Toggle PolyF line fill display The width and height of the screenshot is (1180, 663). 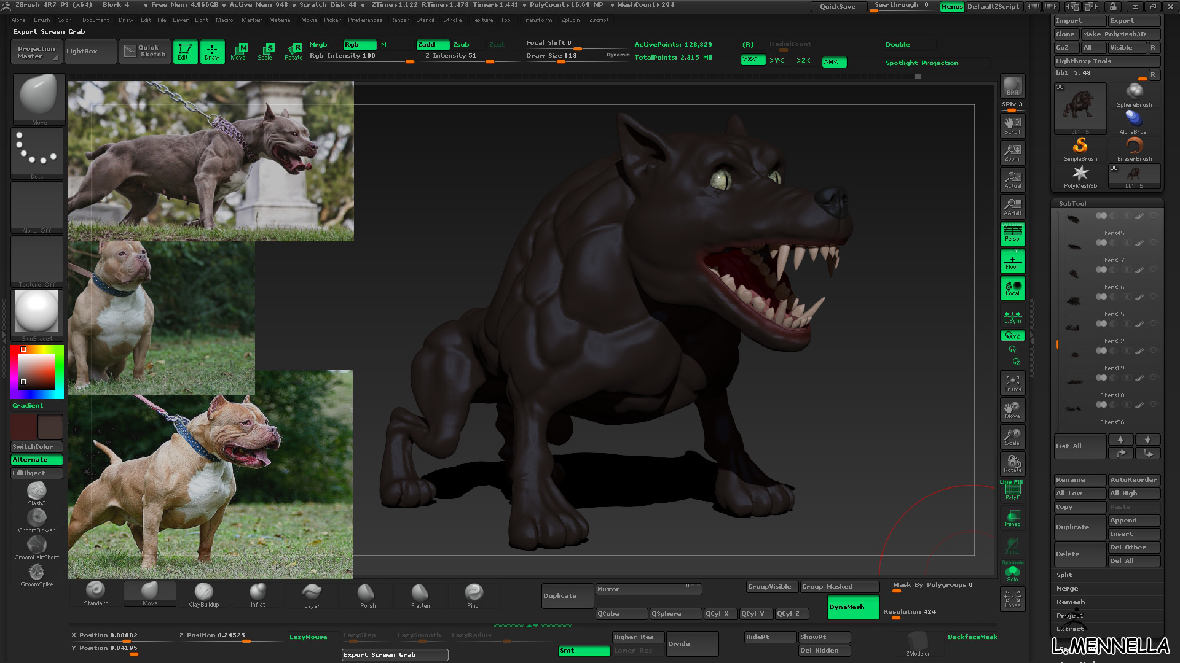tap(1012, 491)
